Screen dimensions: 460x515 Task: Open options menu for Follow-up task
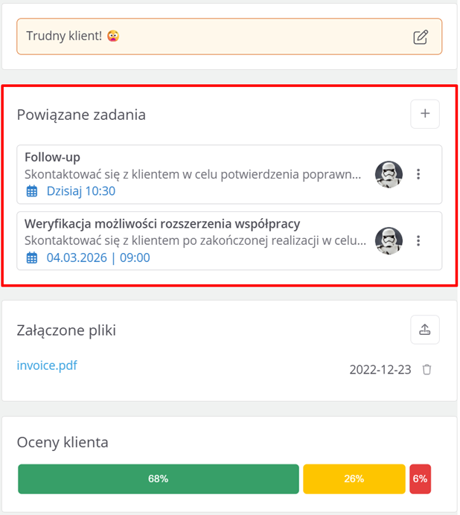(418, 174)
